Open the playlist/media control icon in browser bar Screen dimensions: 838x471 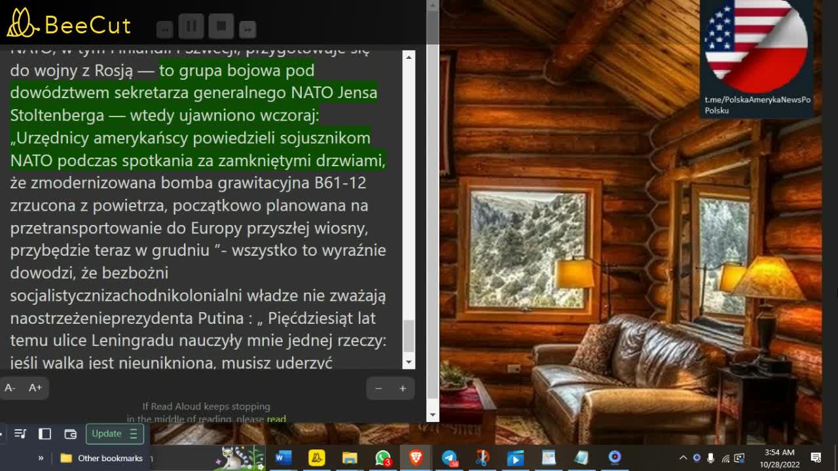click(20, 434)
